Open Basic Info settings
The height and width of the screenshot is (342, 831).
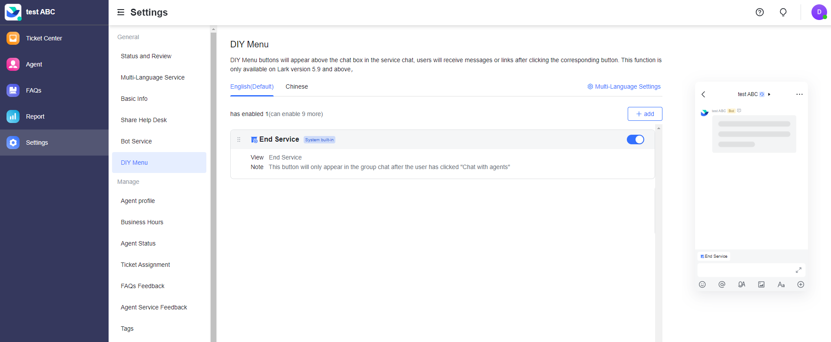point(159,99)
